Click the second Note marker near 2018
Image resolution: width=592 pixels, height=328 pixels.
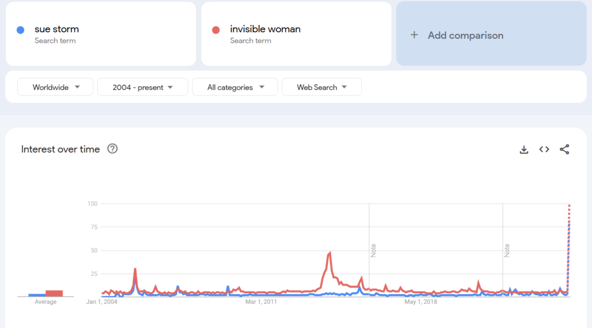tap(507, 250)
